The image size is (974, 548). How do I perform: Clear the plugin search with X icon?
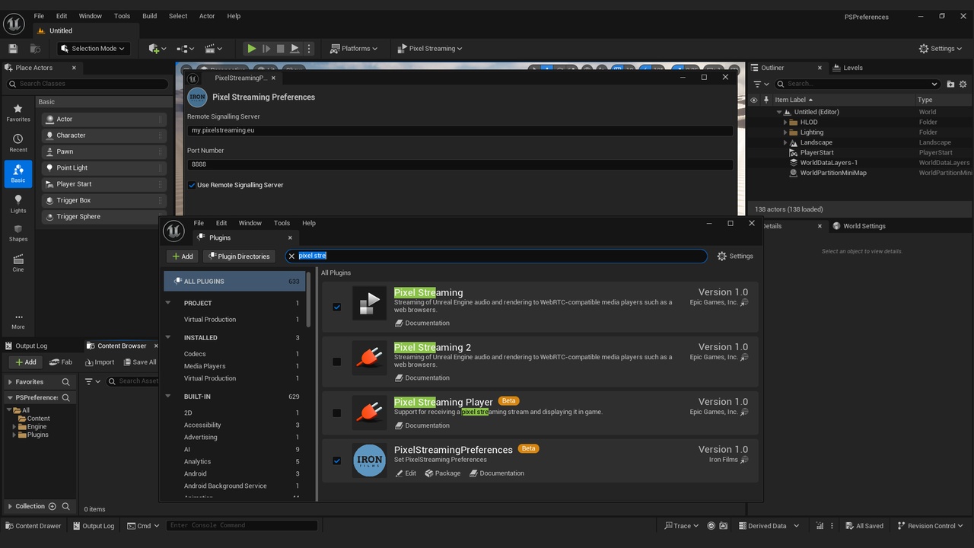(291, 256)
